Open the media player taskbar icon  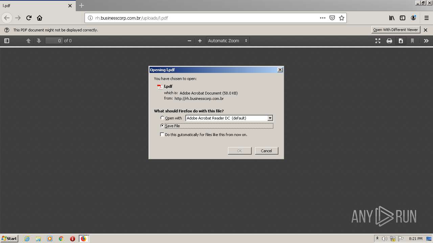50,239
